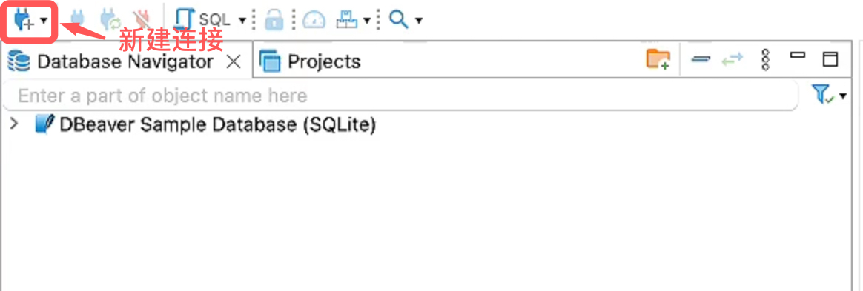This screenshot has width=863, height=291.
Task: Open the dropdown next to diagram icon
Action: (367, 21)
